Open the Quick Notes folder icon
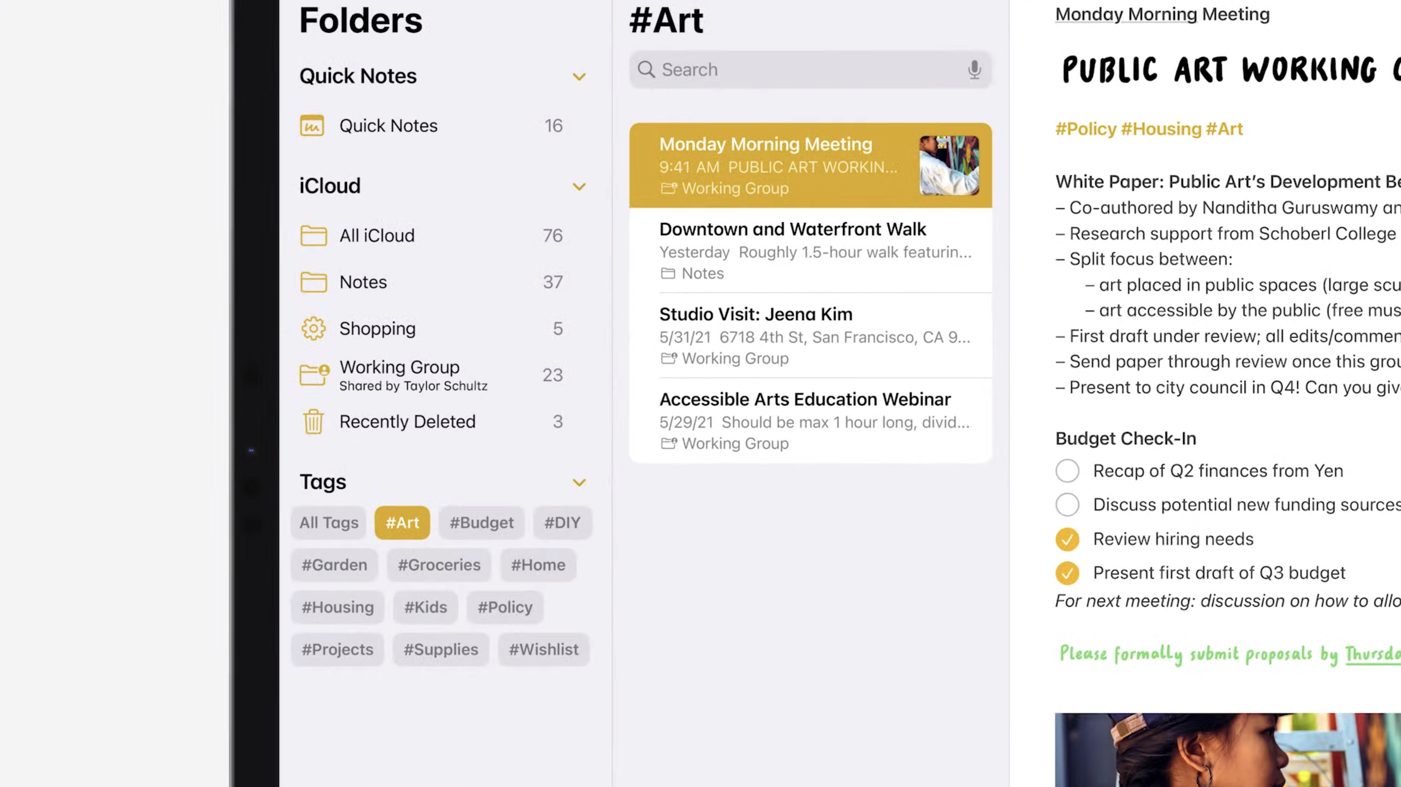The image size is (1401, 787). (313, 124)
